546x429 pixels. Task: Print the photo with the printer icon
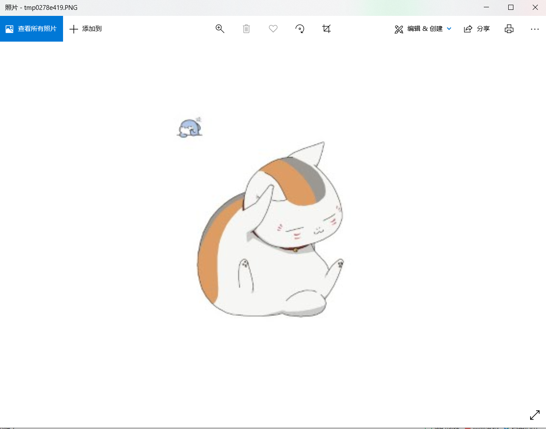point(509,29)
